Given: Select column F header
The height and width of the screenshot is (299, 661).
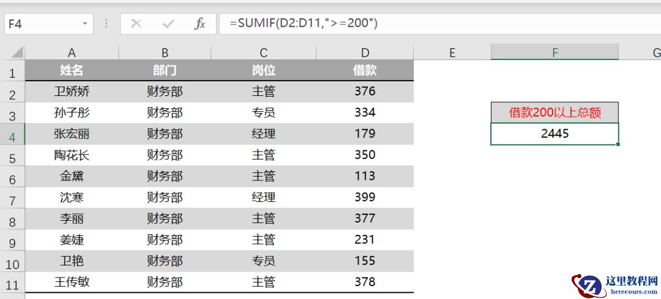Looking at the screenshot, I should pyautogui.click(x=555, y=53).
